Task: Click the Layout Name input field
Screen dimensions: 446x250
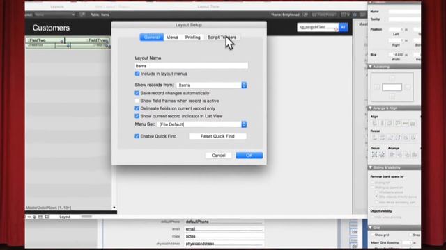Action: click(x=191, y=66)
